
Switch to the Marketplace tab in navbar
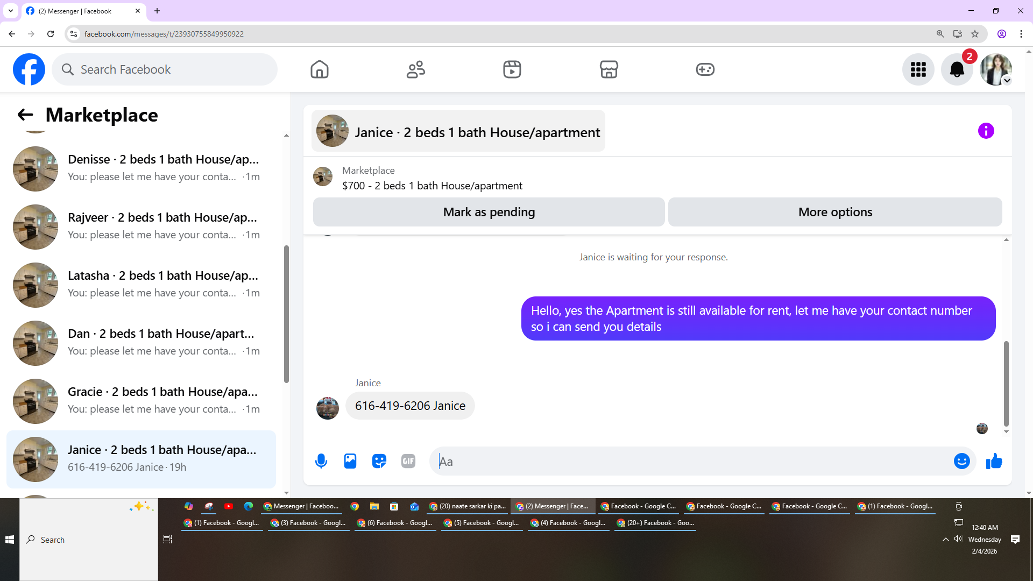click(609, 69)
